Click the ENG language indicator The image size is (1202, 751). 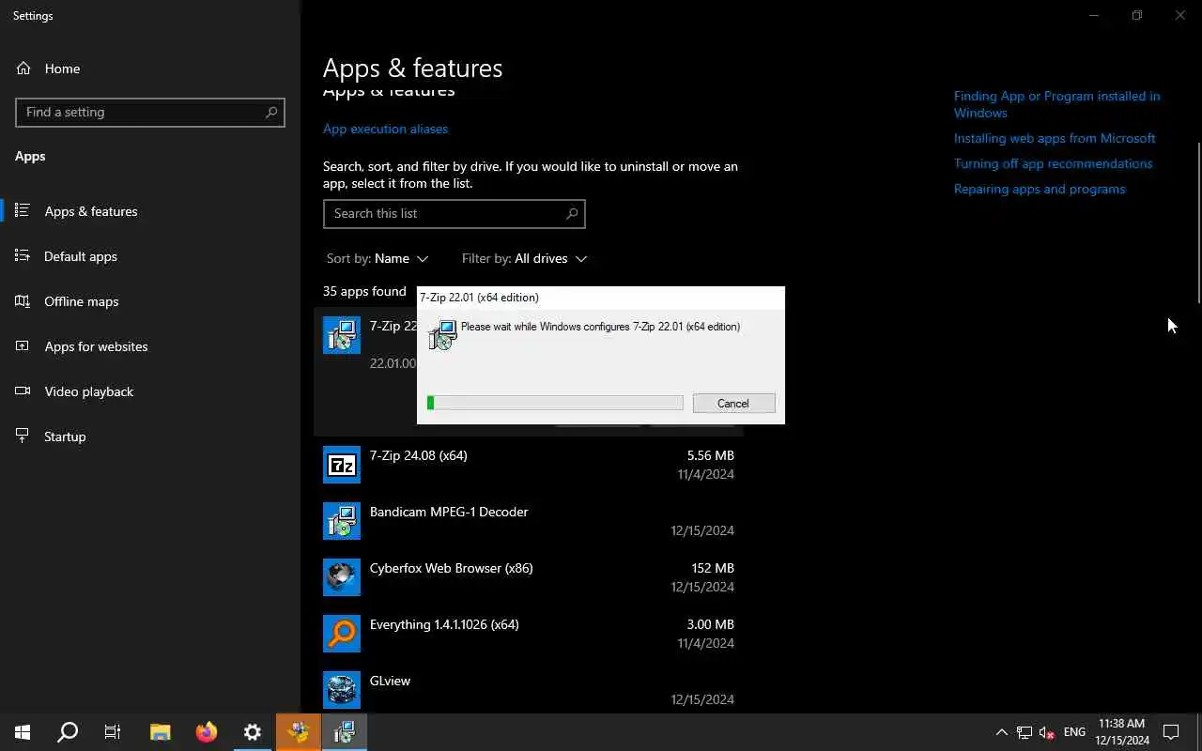[1074, 732]
